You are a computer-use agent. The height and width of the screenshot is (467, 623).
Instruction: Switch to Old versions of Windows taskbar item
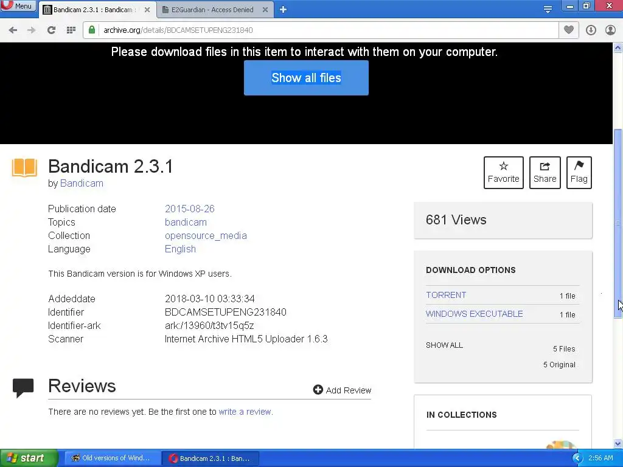112,458
